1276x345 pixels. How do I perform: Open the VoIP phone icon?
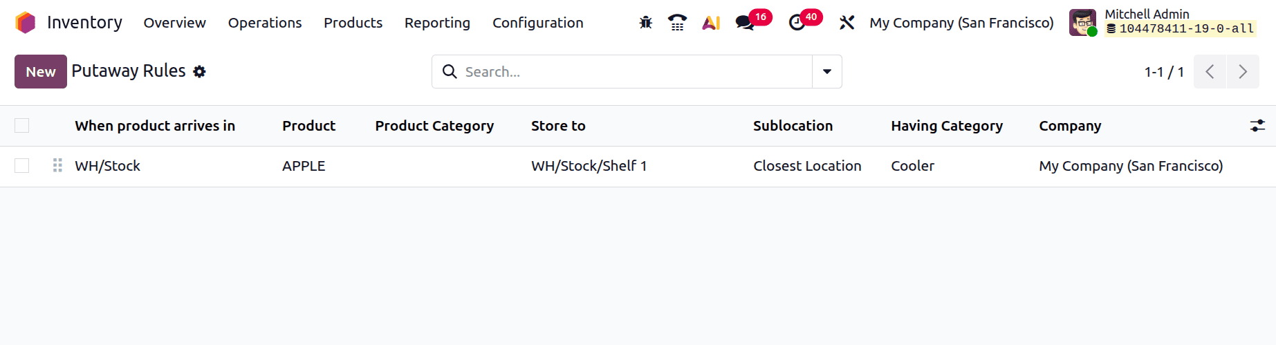pyautogui.click(x=677, y=23)
